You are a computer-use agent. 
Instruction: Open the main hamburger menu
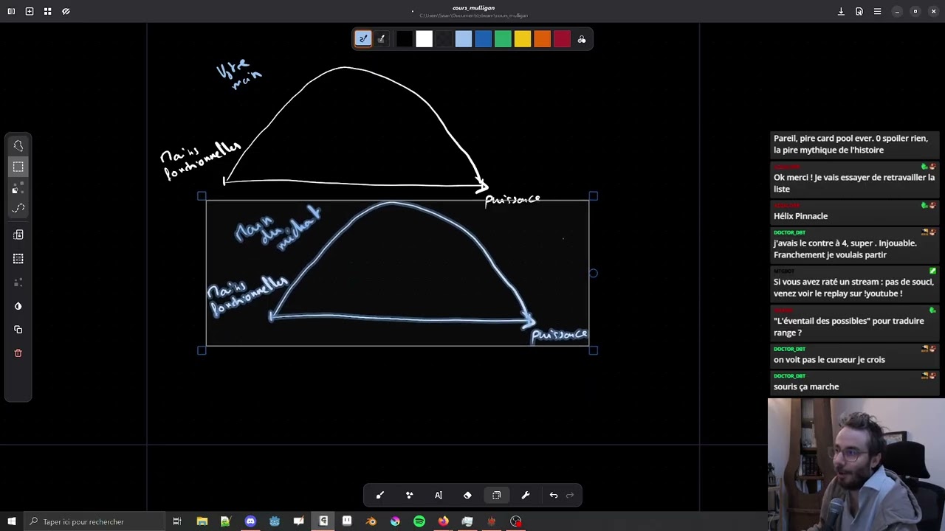tap(877, 11)
